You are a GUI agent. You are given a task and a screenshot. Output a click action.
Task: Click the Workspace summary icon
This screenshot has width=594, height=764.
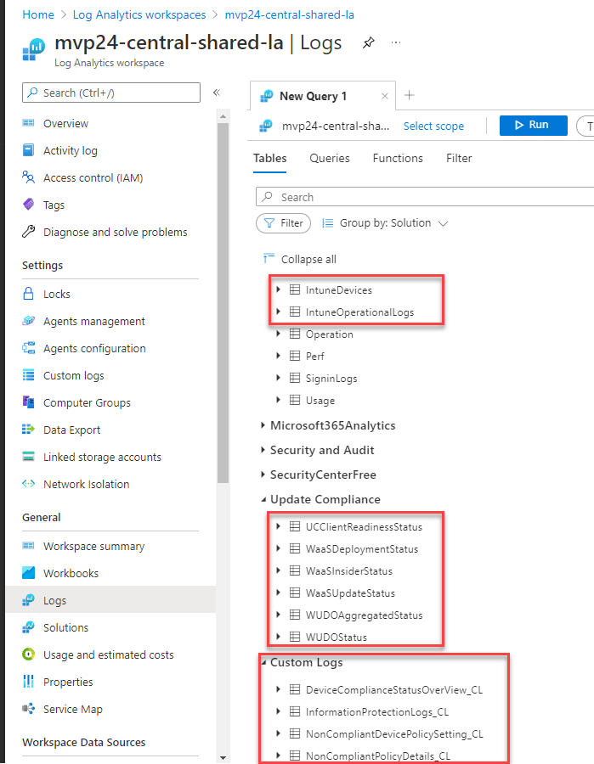(28, 546)
